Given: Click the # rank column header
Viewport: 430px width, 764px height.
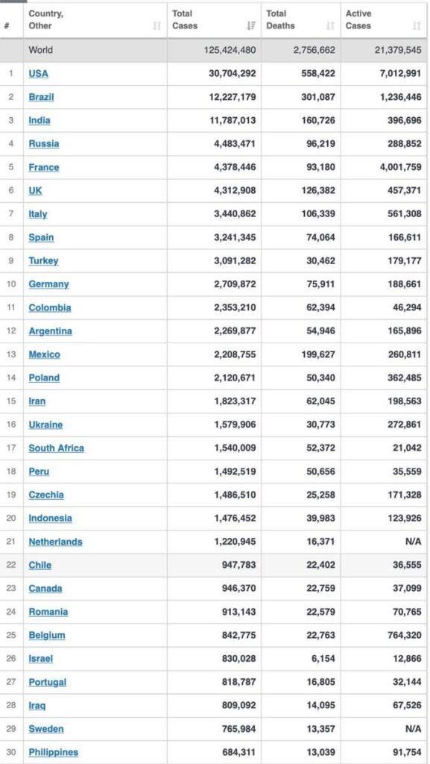Looking at the screenshot, I should (7, 26).
